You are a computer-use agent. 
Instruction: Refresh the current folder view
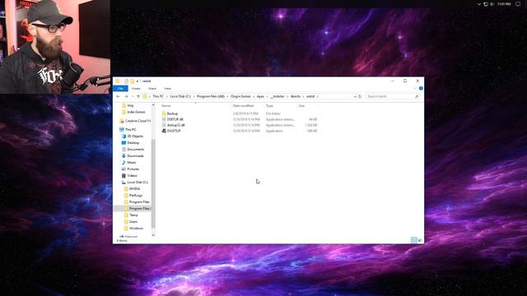[x=360, y=97]
